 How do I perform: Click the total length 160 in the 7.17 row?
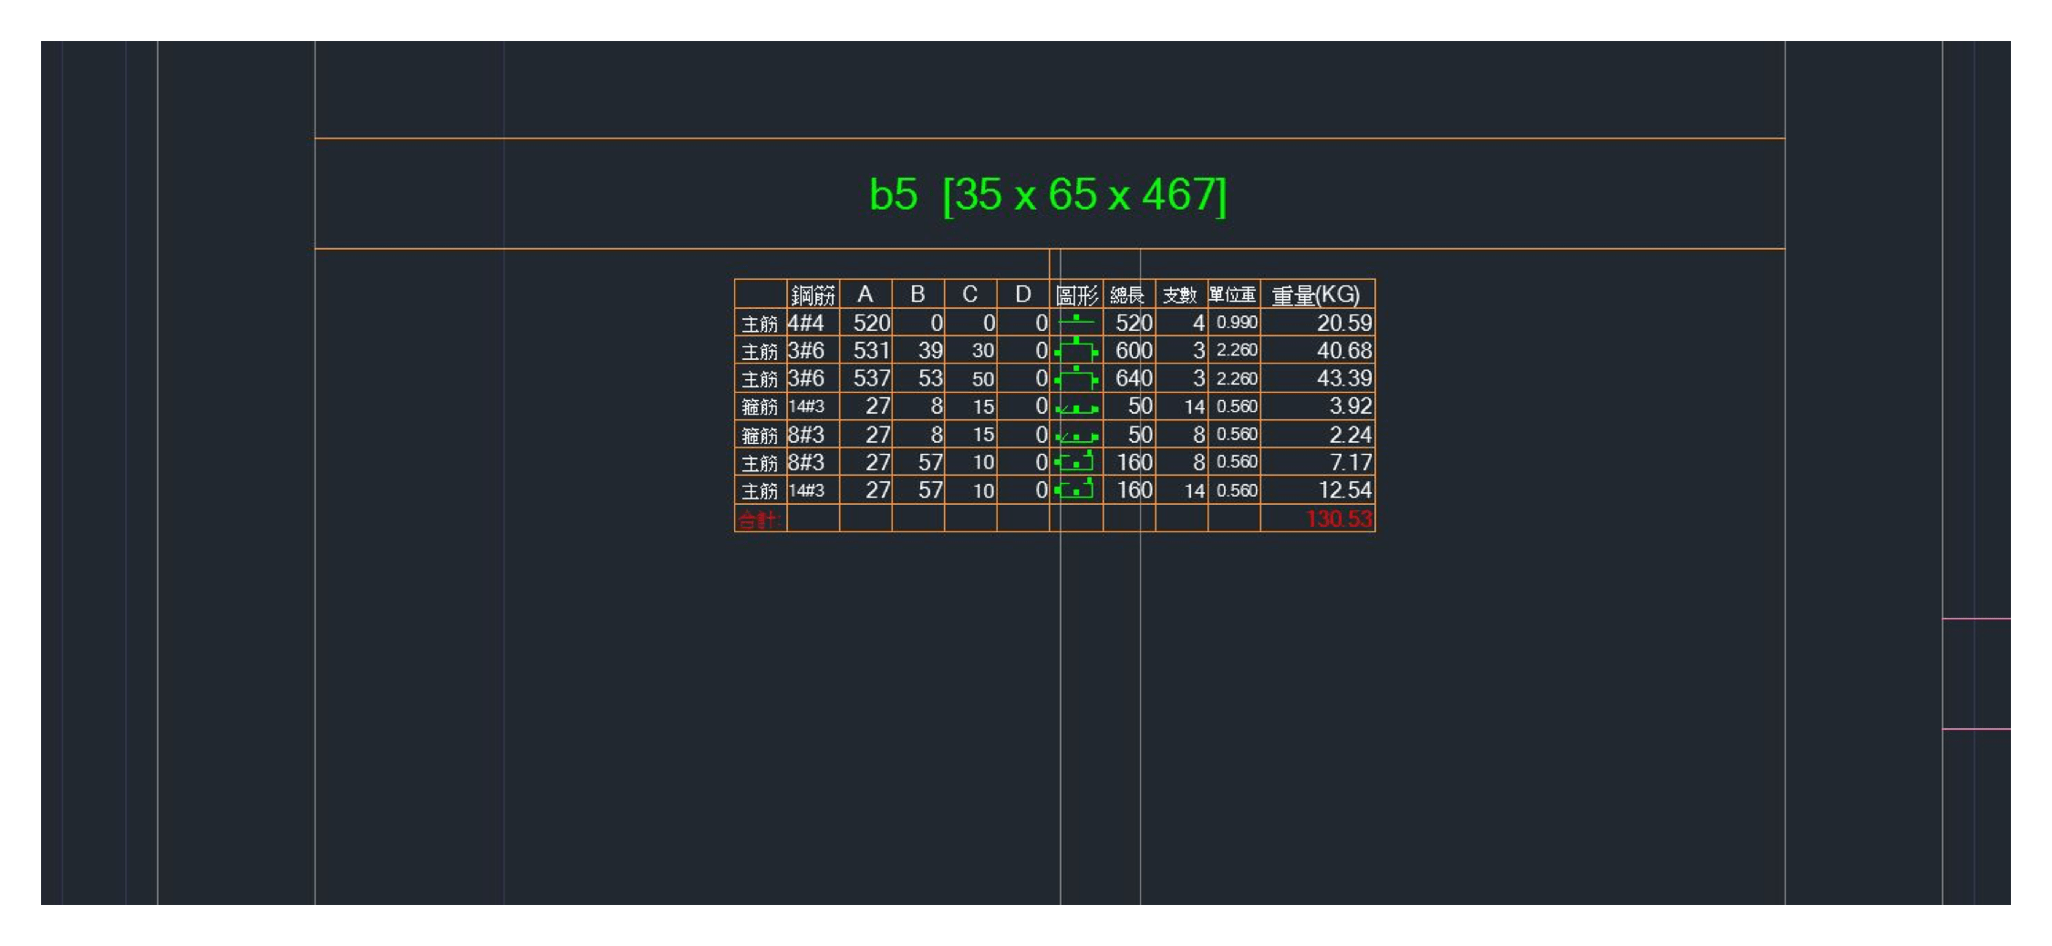1135,462
